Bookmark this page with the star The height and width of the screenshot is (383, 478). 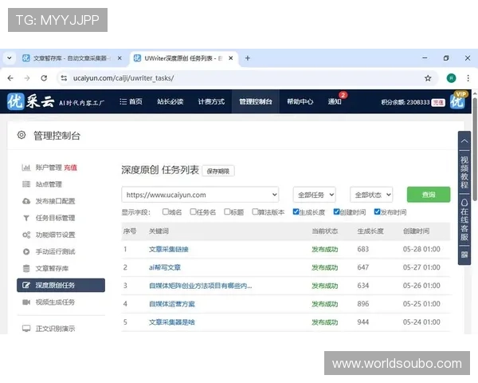(428, 78)
